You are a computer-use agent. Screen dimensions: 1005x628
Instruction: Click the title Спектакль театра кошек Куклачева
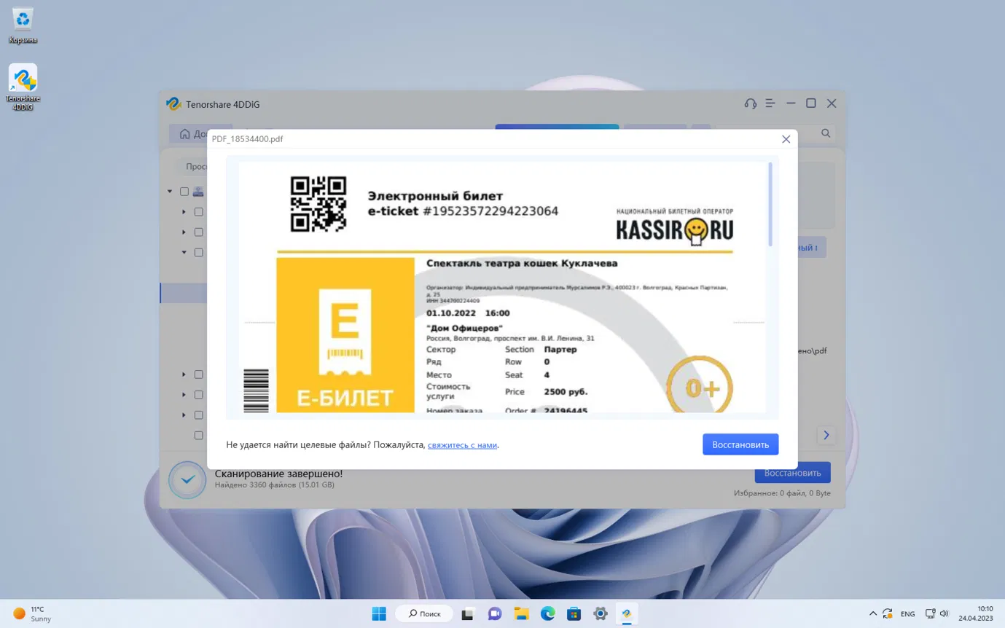(522, 263)
